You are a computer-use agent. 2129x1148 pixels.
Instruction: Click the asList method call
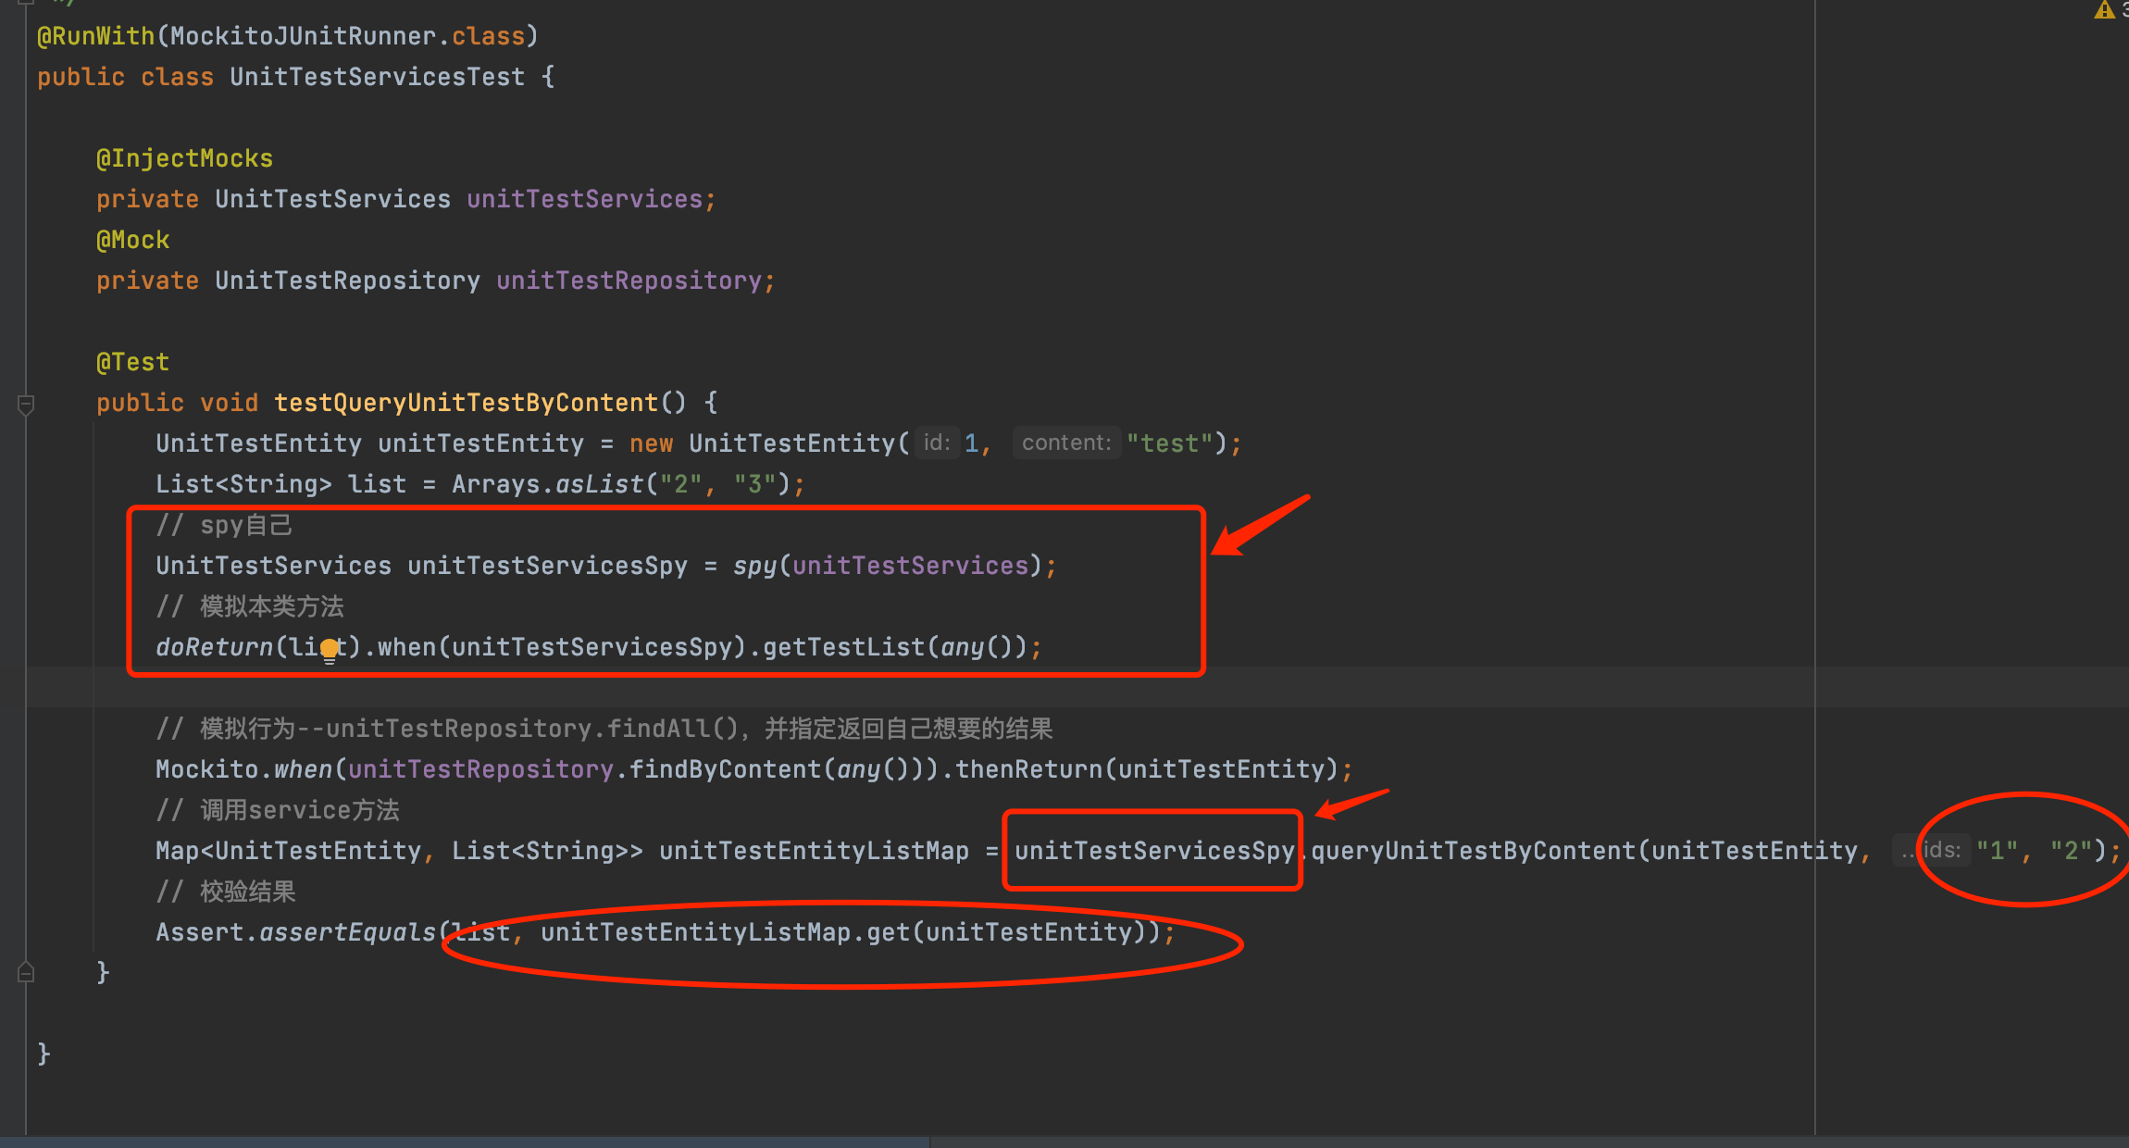[599, 484]
